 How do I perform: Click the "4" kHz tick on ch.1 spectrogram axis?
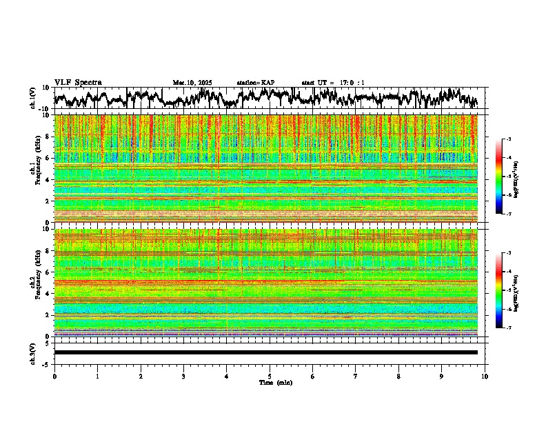(48, 180)
